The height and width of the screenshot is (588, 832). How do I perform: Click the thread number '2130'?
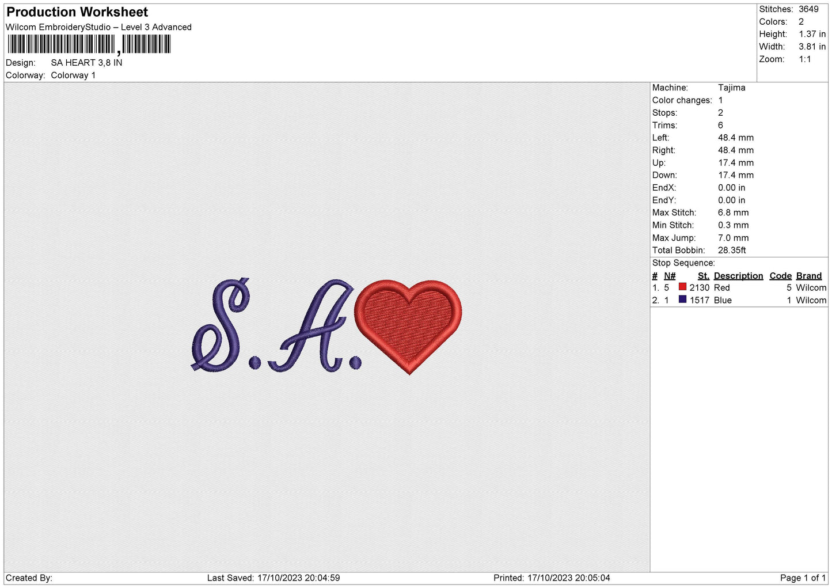[700, 288]
